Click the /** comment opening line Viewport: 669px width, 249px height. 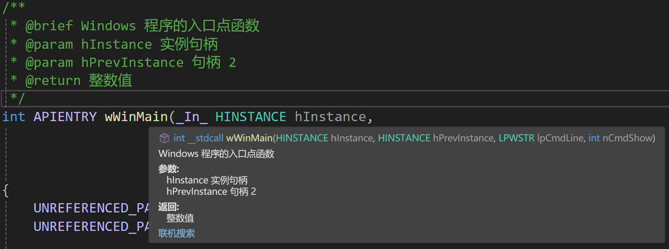point(14,7)
